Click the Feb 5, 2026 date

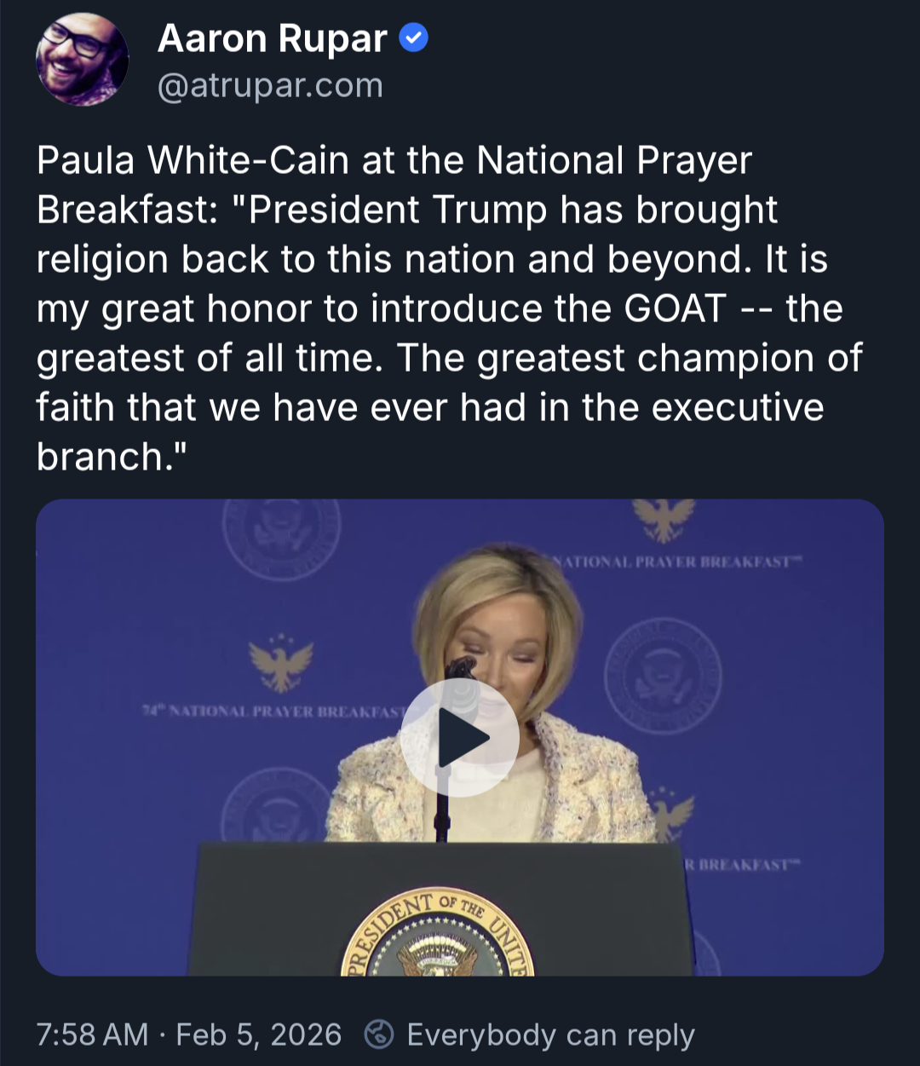[258, 1034]
